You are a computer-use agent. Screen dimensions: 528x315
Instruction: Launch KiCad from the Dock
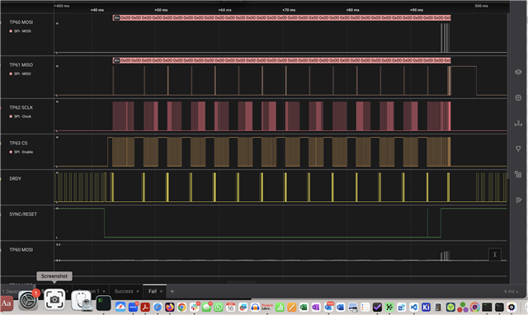[x=426, y=307]
